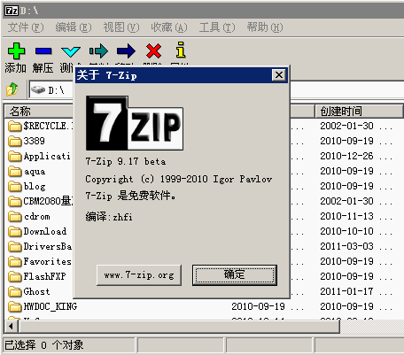404x355 pixels.
Task: Click creation date 2010-12-26
Action: (346, 156)
